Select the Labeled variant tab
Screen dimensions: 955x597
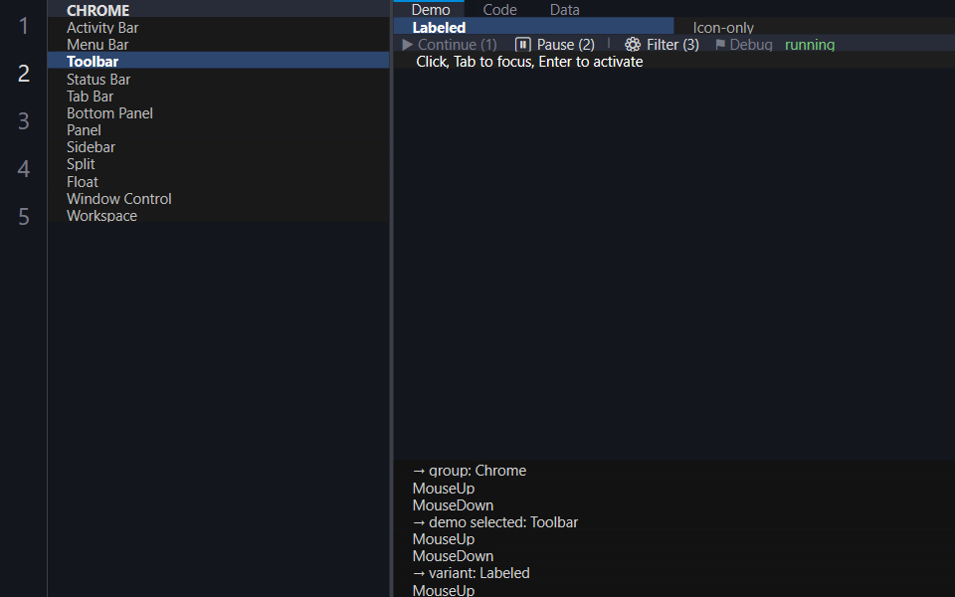(x=533, y=28)
